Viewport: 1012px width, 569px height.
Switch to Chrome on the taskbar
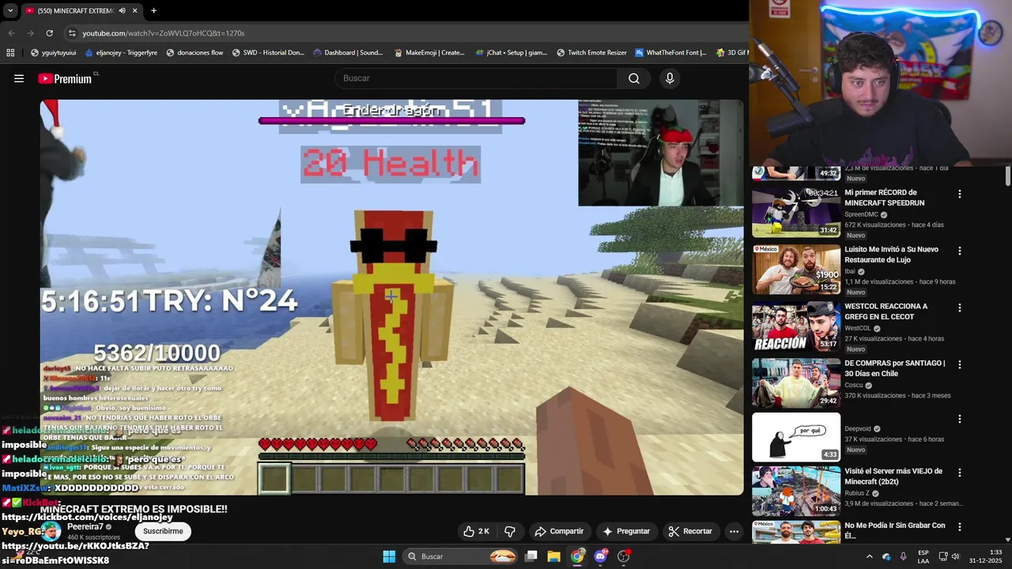click(x=577, y=556)
